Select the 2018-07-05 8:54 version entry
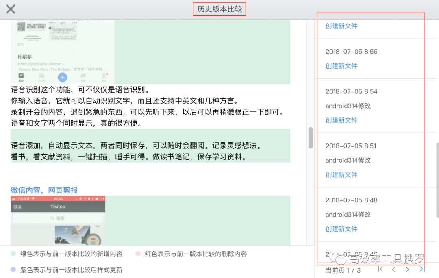The image size is (439, 278). pos(351,91)
